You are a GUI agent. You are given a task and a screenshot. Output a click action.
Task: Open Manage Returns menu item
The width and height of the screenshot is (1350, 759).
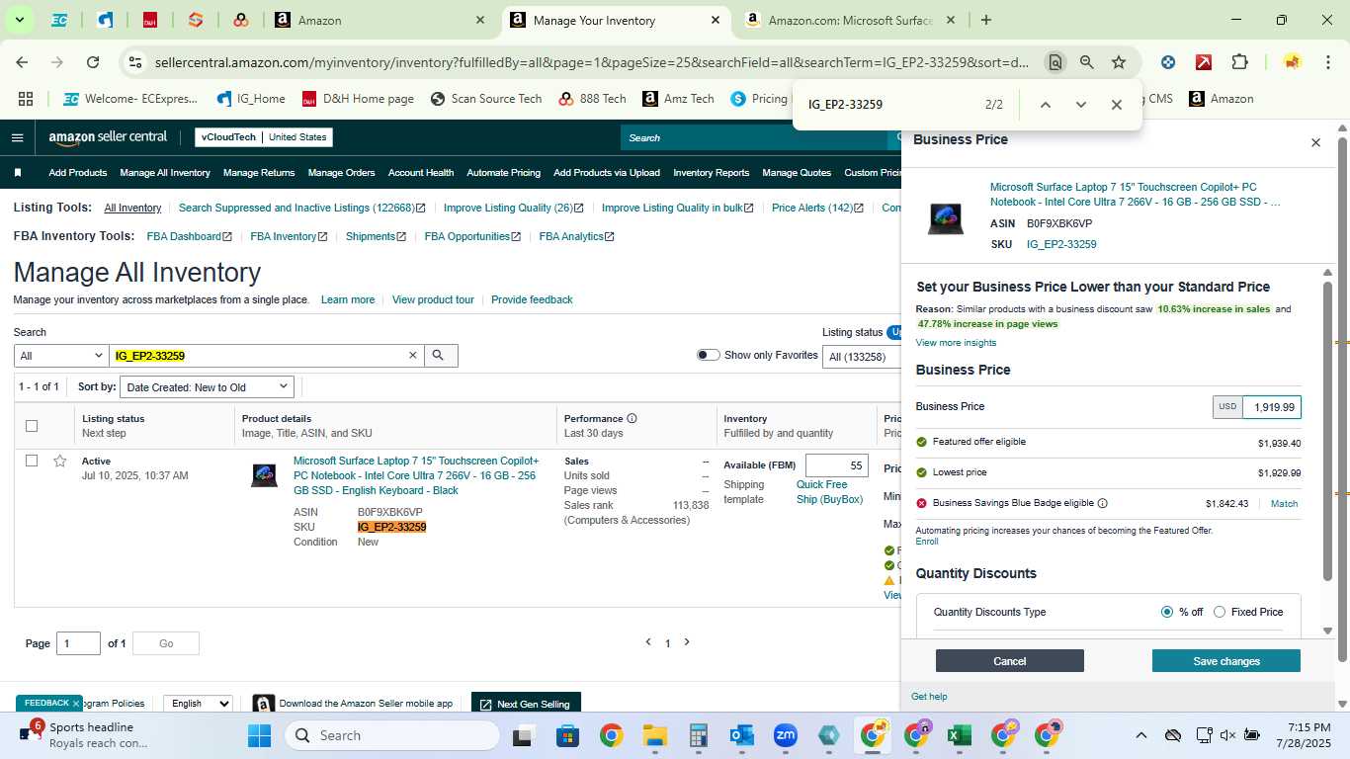259,173
